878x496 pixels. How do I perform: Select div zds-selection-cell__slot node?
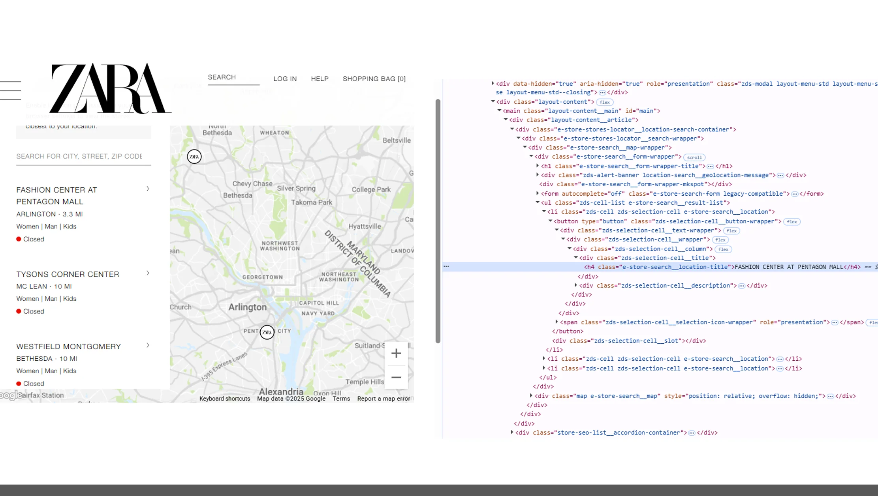coord(629,341)
